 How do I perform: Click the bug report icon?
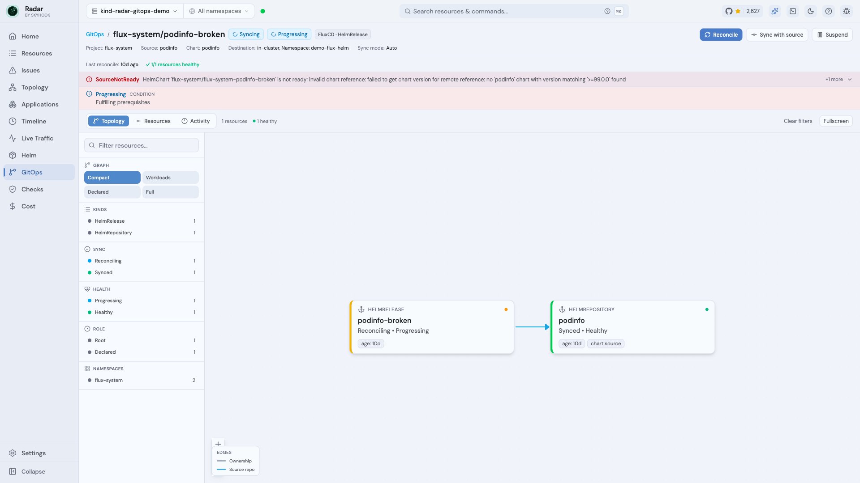click(x=847, y=11)
